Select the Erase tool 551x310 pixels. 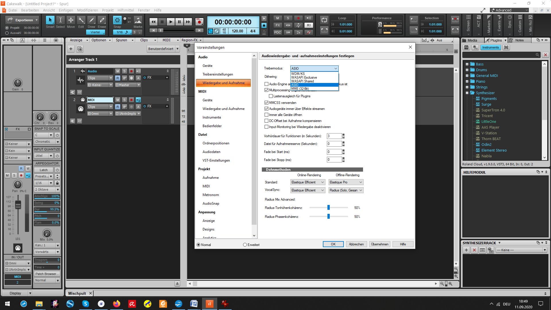(102, 20)
